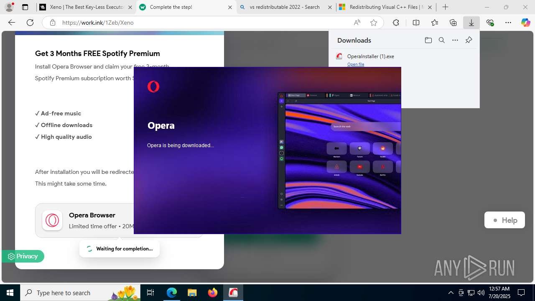Open Windows Start menu
535x301 pixels.
(x=10, y=293)
